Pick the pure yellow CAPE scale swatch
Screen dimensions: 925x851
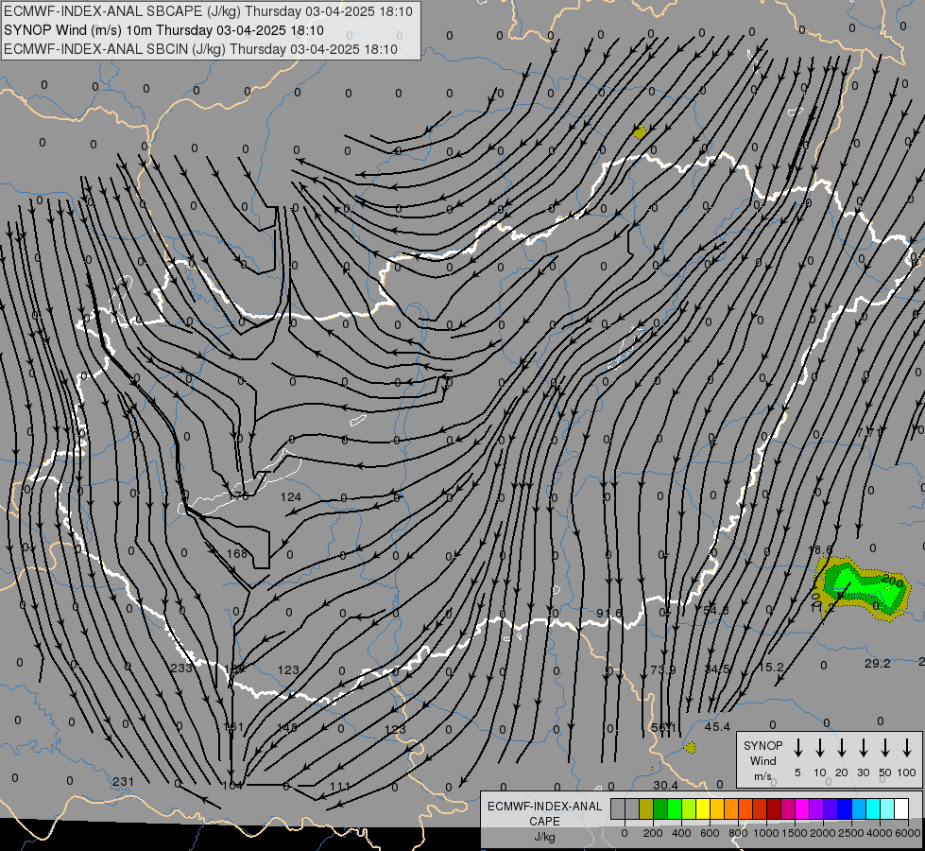(703, 809)
